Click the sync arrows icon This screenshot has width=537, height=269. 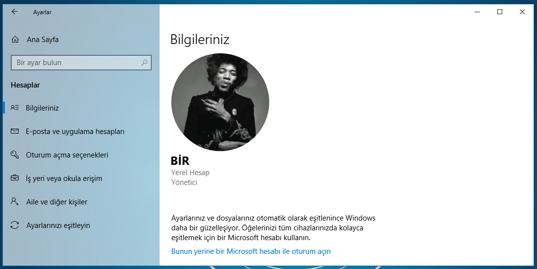15,225
